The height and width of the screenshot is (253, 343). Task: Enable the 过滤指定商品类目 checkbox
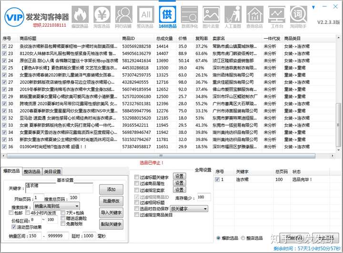click(x=137, y=215)
